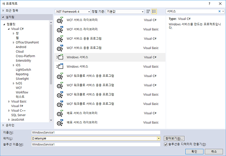The height and width of the screenshot is (156, 226).
Task: Cancel with the 취소 button
Action: 214,151
